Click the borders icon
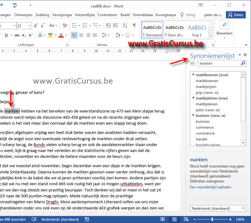Viewport: 251px width, 223px height. (128, 35)
